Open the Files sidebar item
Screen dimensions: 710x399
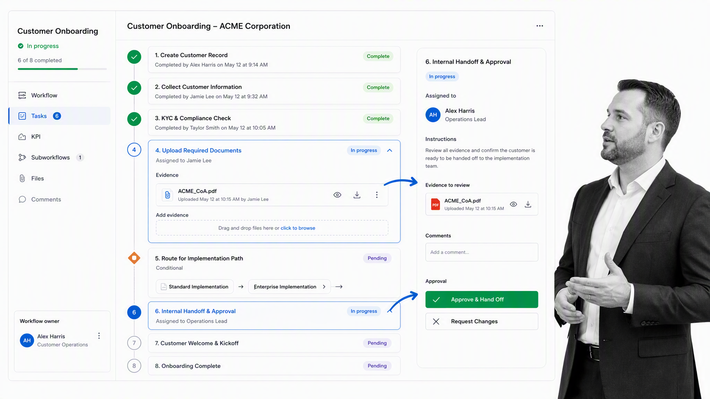[x=59, y=178]
